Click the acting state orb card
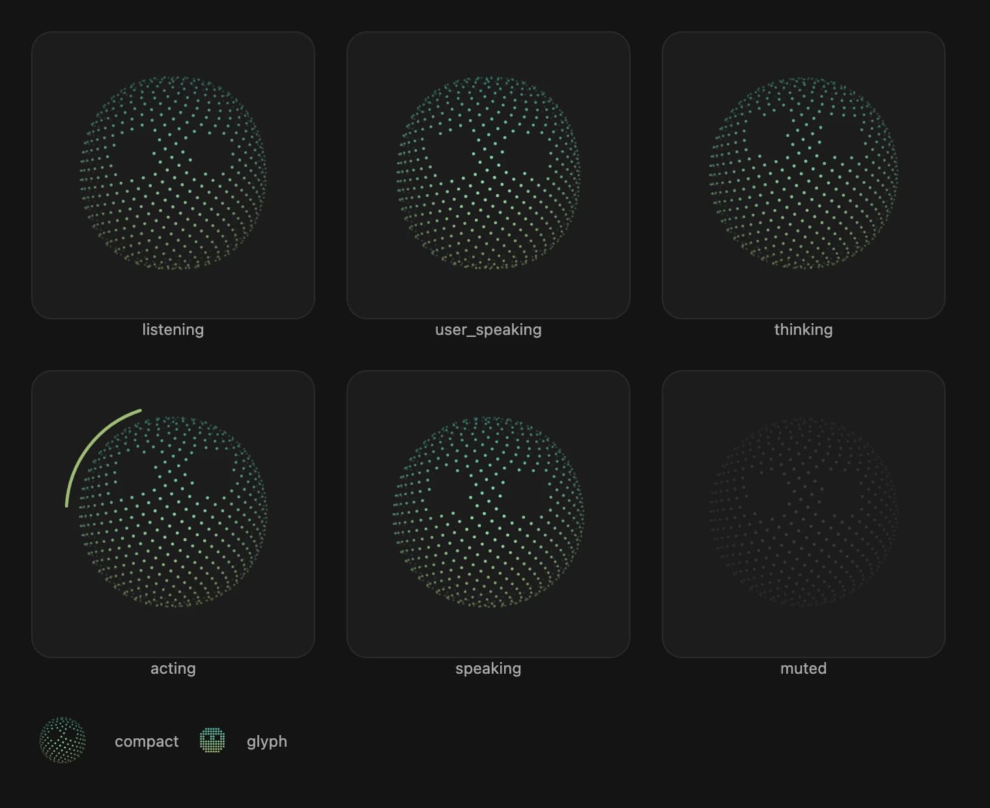 point(173,514)
